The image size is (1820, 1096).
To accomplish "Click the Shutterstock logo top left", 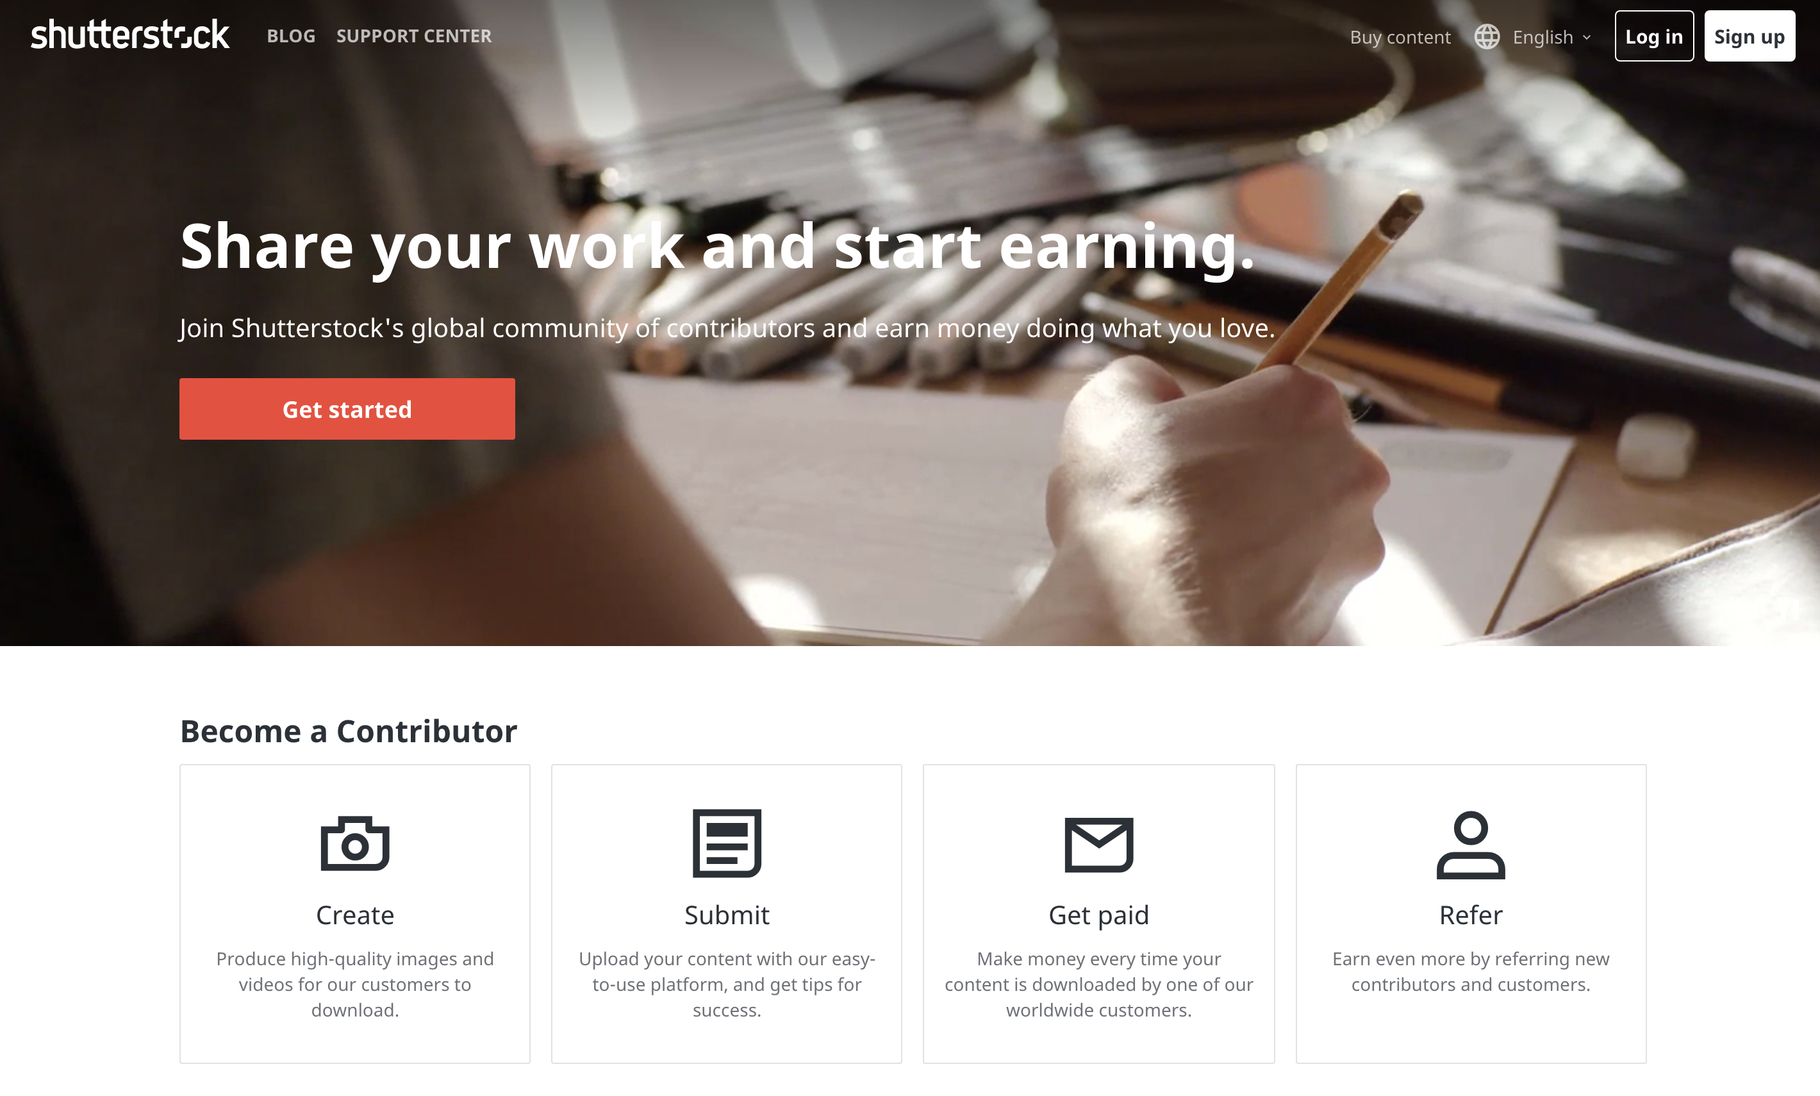I will 128,35.
